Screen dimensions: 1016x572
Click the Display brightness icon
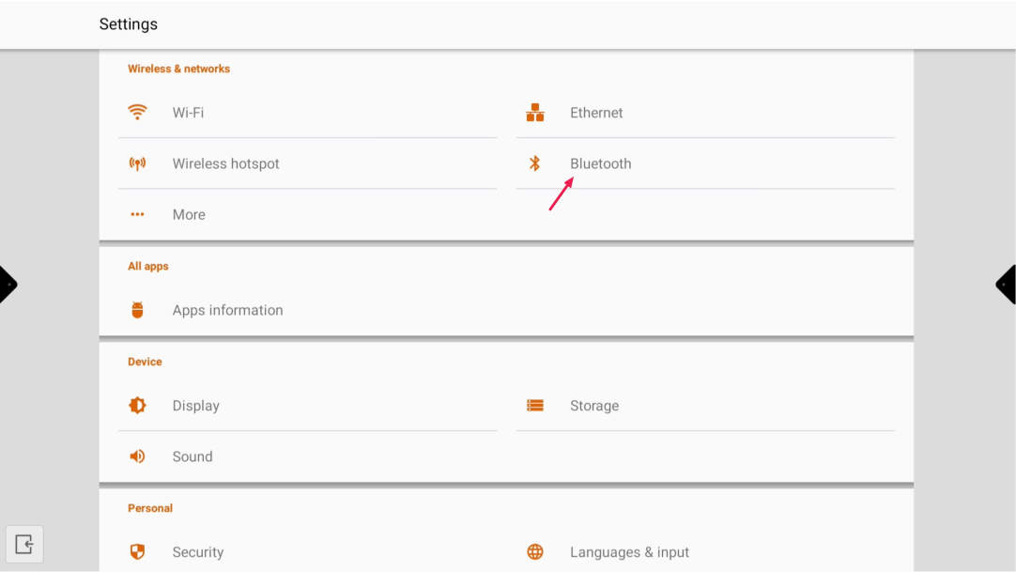pos(138,406)
